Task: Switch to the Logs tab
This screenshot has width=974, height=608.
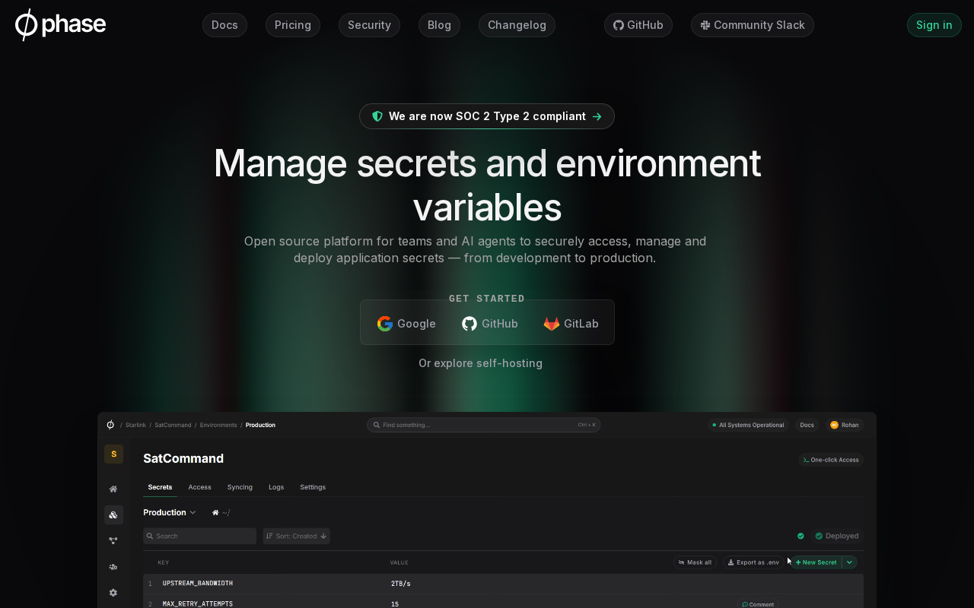Action: tap(276, 487)
